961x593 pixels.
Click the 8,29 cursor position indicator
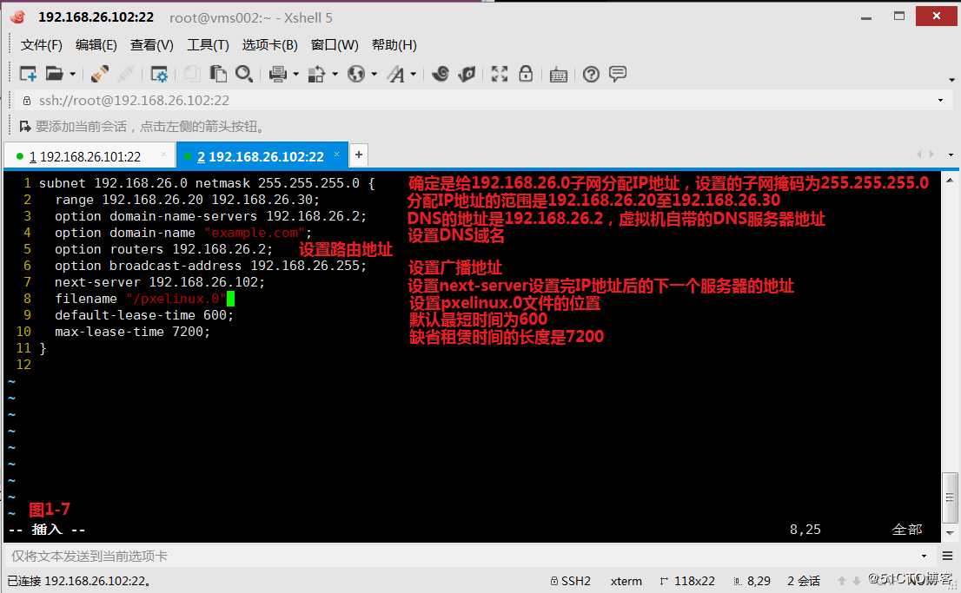752,581
